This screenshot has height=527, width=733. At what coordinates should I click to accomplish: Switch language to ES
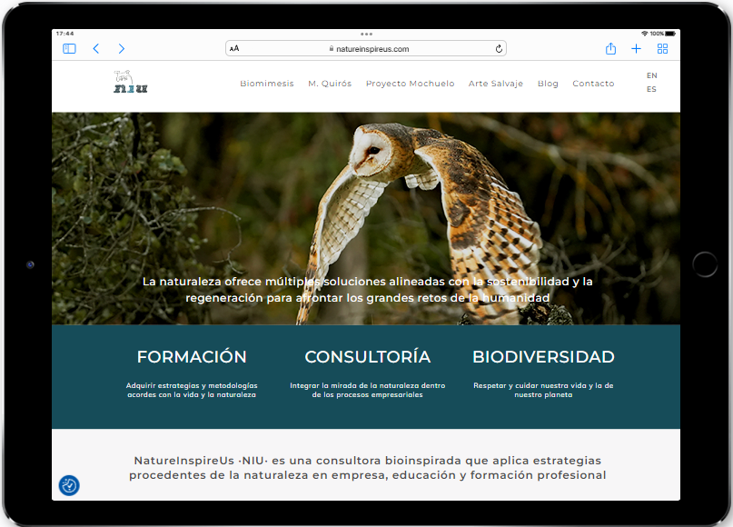(651, 90)
